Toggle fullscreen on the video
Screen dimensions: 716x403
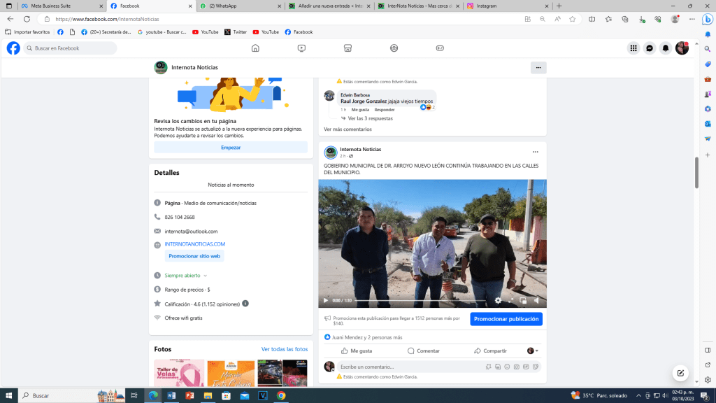point(511,300)
